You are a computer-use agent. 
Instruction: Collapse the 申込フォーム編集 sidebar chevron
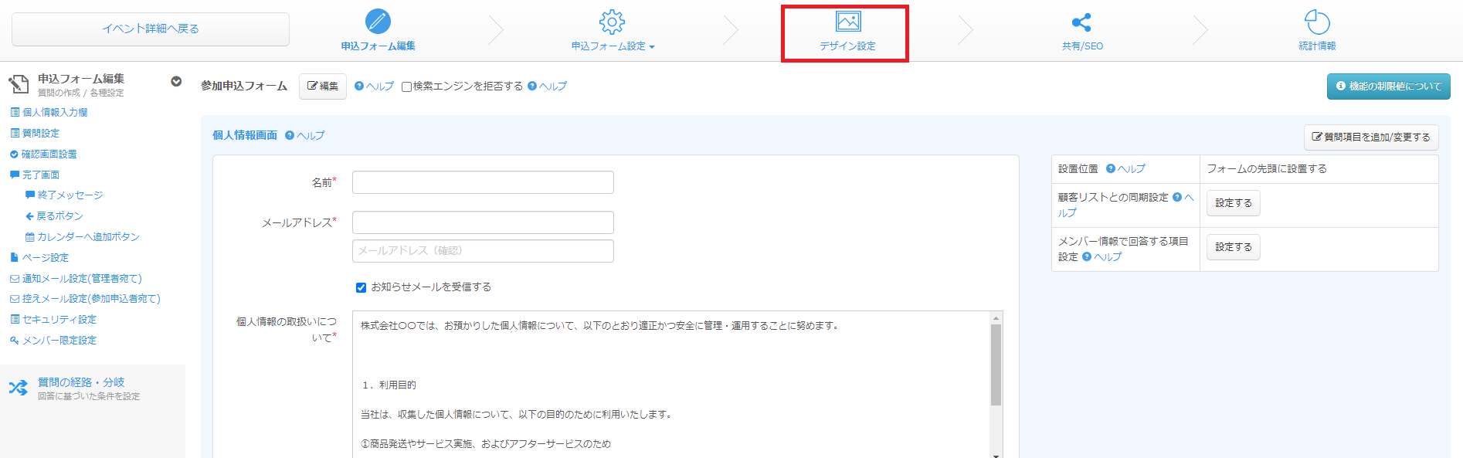point(176,81)
